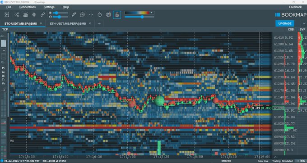The image size is (307, 163).
Task: Click the 60990 price level
Action: (279, 130)
